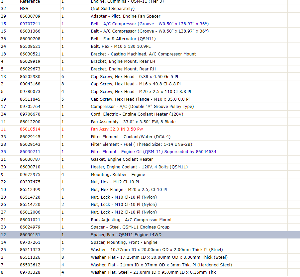Click Bolt, Hex - M10 x 130 10.9PL
Viewport: 300px width, 277px height.
pos(121,46)
